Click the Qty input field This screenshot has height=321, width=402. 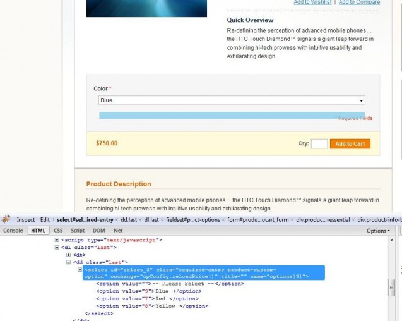[x=319, y=144]
